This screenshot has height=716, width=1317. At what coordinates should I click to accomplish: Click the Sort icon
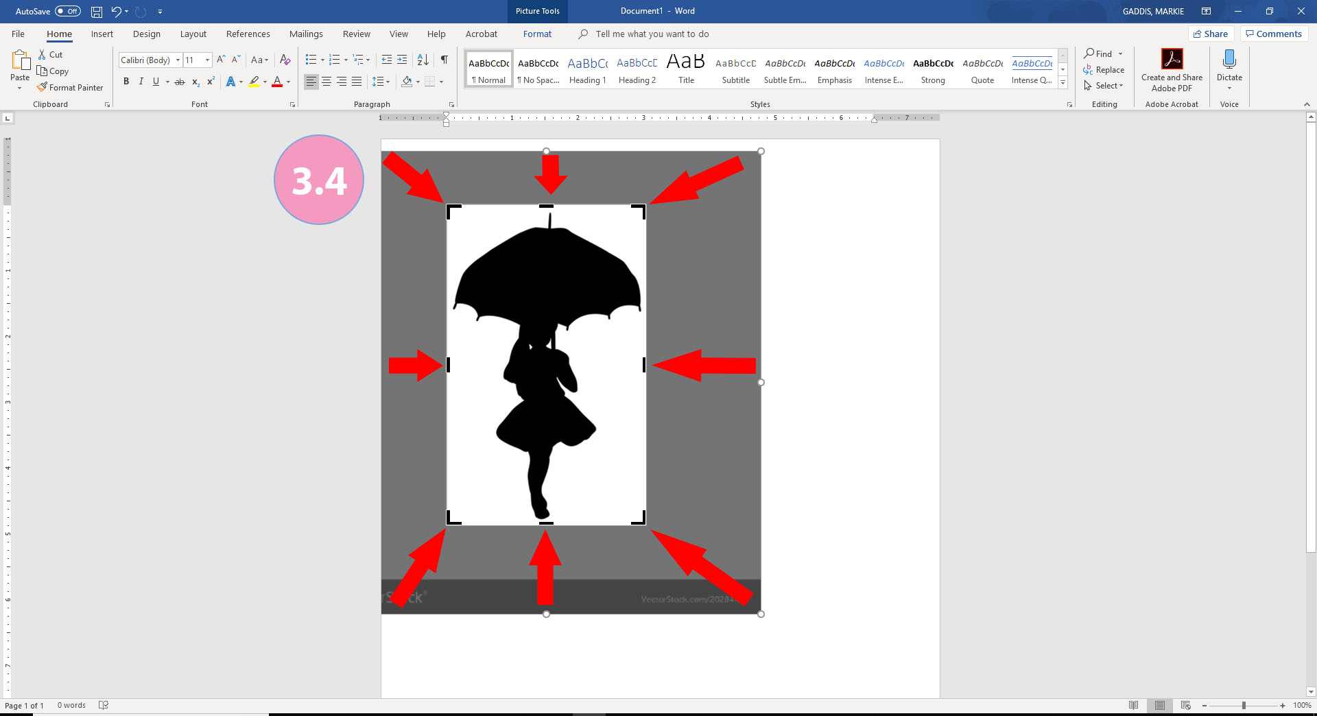click(423, 60)
